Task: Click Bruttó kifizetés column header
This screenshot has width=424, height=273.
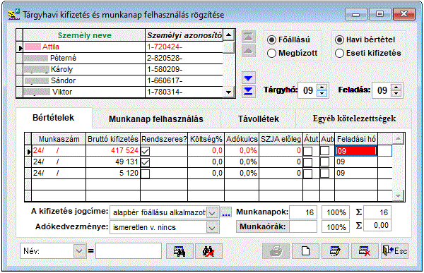Action: [113, 139]
